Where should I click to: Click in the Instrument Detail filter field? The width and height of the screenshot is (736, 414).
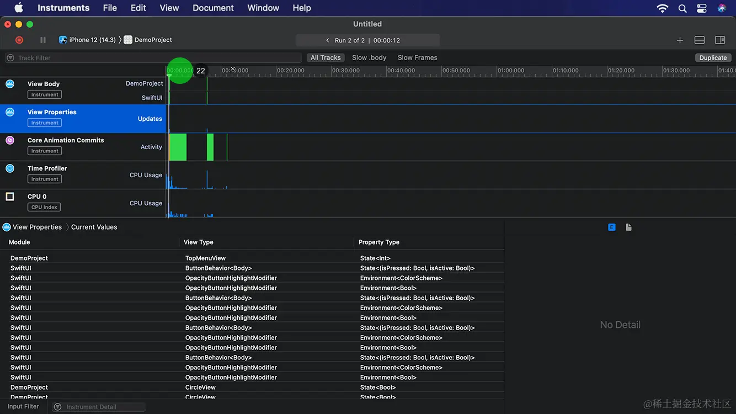[99, 407]
